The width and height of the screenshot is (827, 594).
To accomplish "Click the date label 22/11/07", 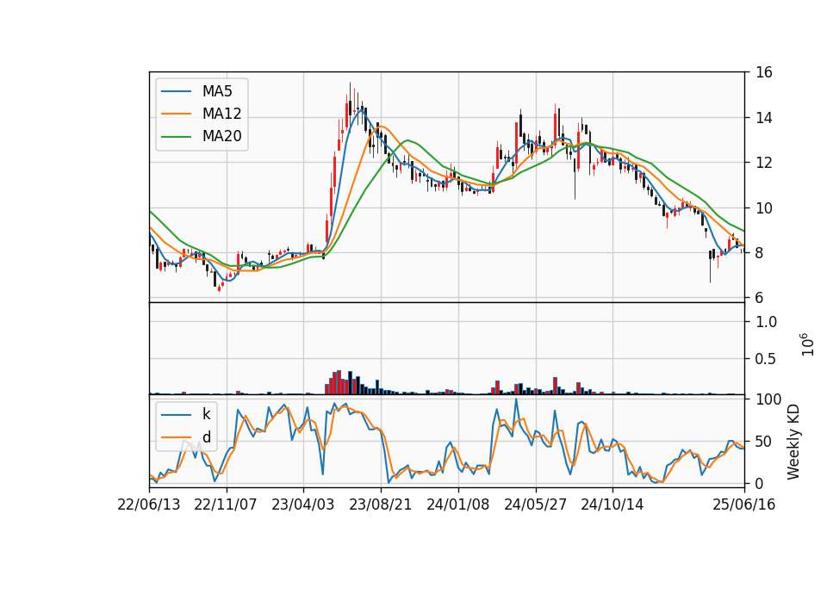I will tap(226, 505).
